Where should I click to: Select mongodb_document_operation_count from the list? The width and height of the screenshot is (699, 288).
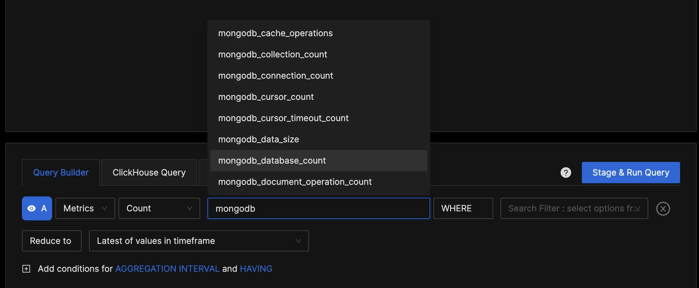[319, 182]
